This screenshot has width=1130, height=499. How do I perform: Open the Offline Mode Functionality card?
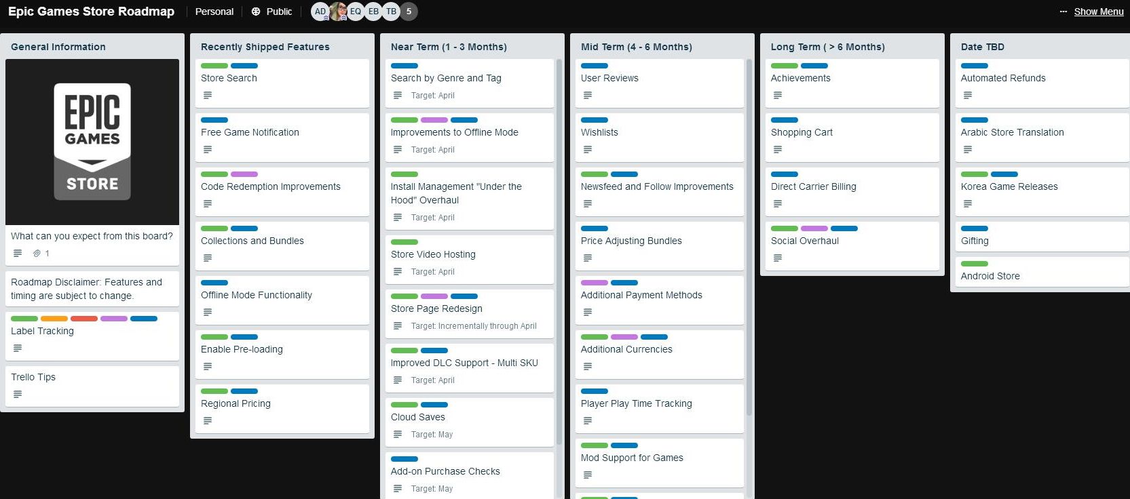pos(282,300)
